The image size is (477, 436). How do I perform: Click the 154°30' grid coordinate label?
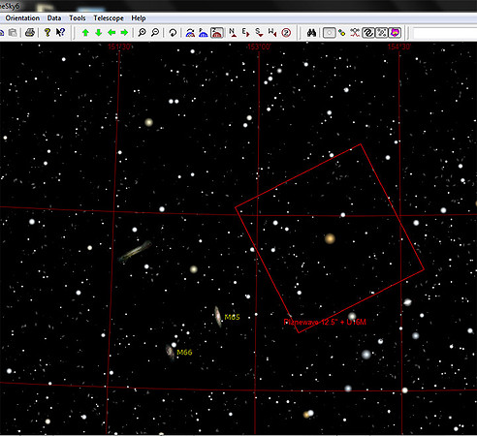[x=399, y=47]
